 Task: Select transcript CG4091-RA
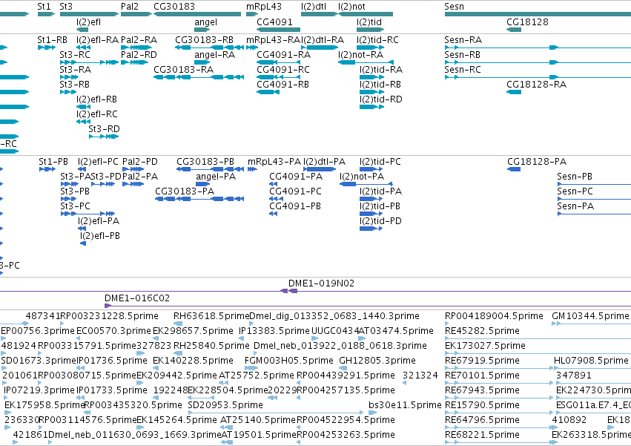point(284,55)
